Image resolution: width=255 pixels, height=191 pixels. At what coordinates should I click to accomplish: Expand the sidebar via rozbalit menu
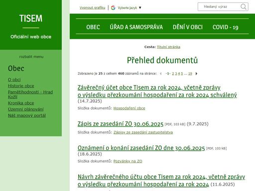click(31, 57)
